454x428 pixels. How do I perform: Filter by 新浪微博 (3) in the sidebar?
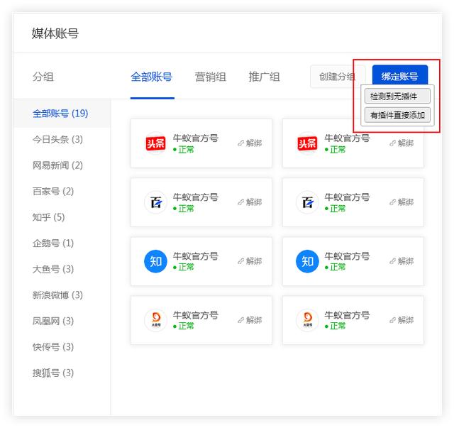click(57, 295)
